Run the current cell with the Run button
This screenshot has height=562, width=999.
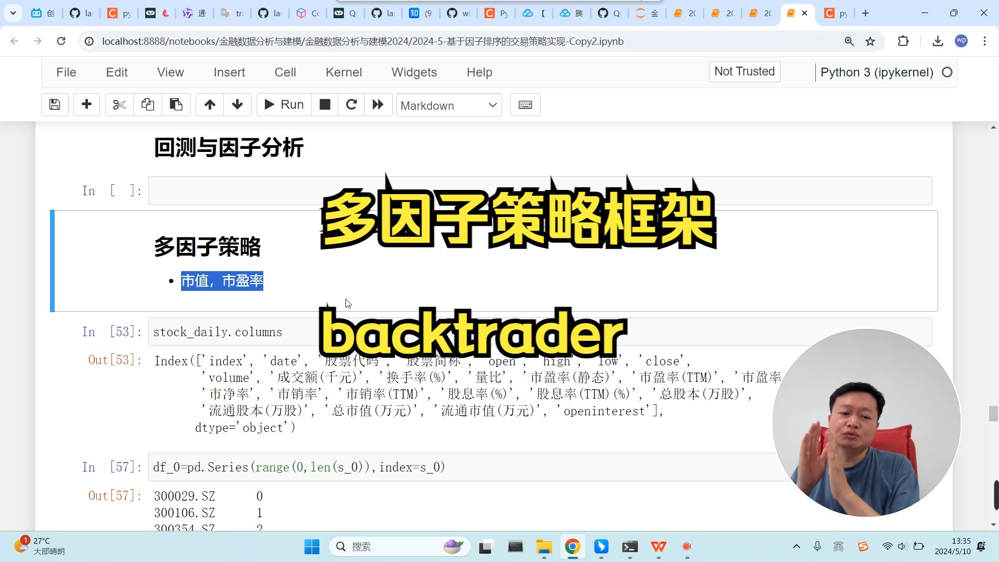point(284,105)
